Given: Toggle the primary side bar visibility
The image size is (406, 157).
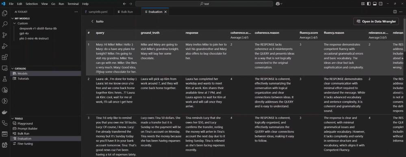Looking at the screenshot, I should click(x=369, y=4).
